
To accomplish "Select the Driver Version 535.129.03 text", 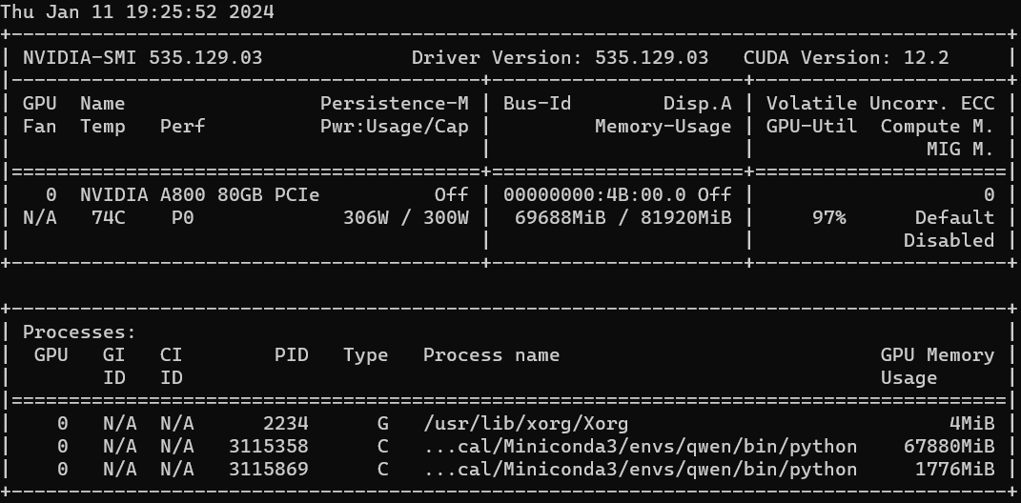I will click(x=560, y=57).
